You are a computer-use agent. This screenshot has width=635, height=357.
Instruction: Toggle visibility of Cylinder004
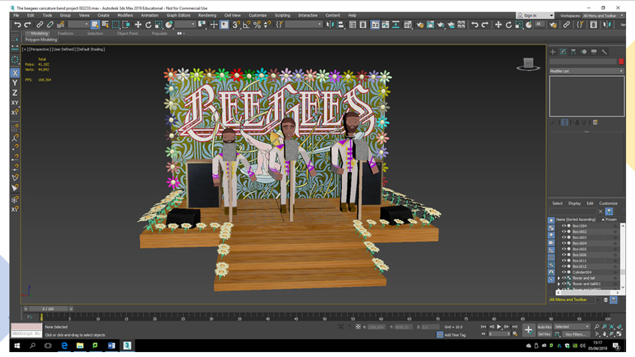[x=564, y=272]
